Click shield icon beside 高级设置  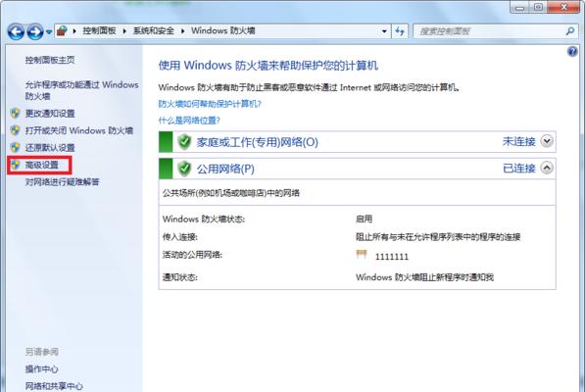pyautogui.click(x=16, y=165)
